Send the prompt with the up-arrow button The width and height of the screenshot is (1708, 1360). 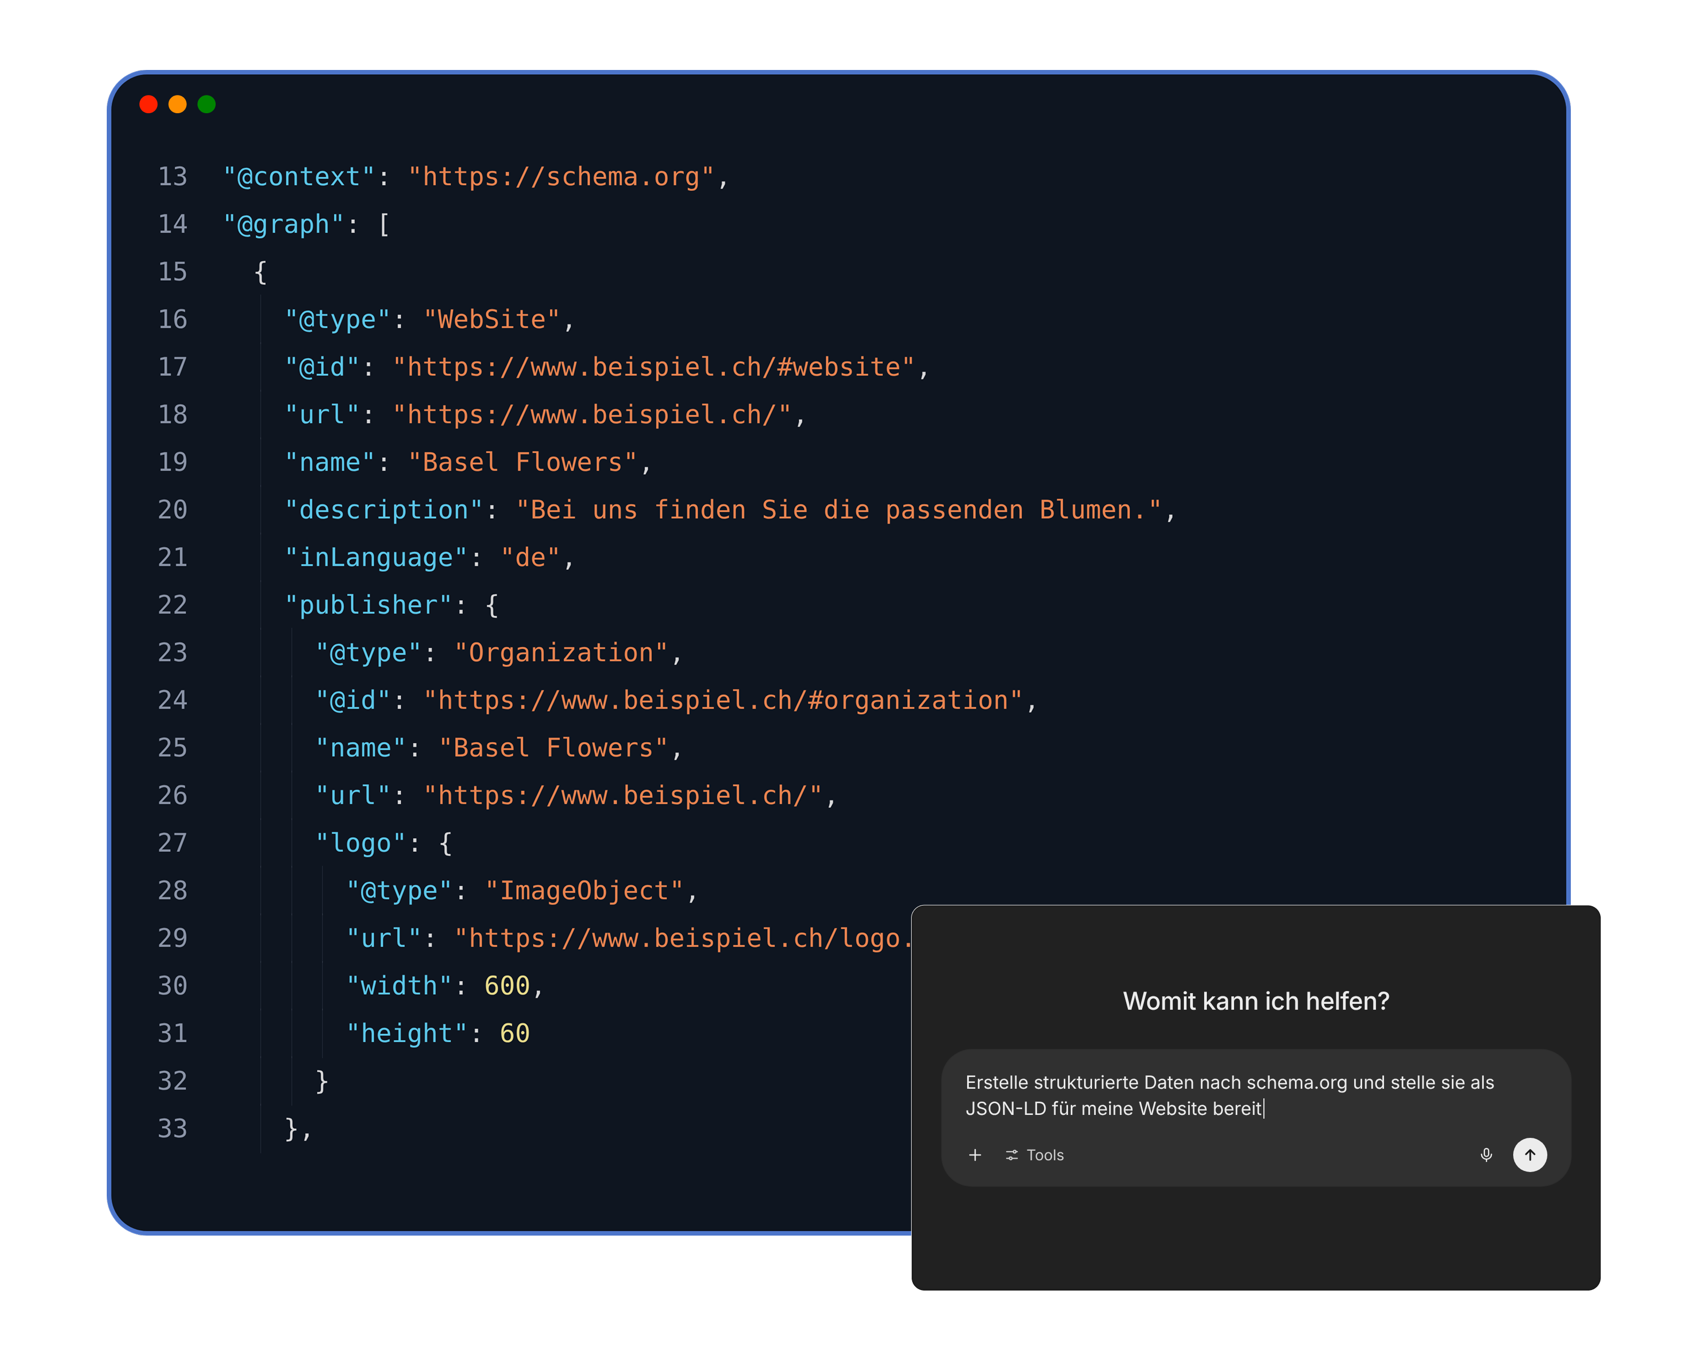click(x=1530, y=1155)
